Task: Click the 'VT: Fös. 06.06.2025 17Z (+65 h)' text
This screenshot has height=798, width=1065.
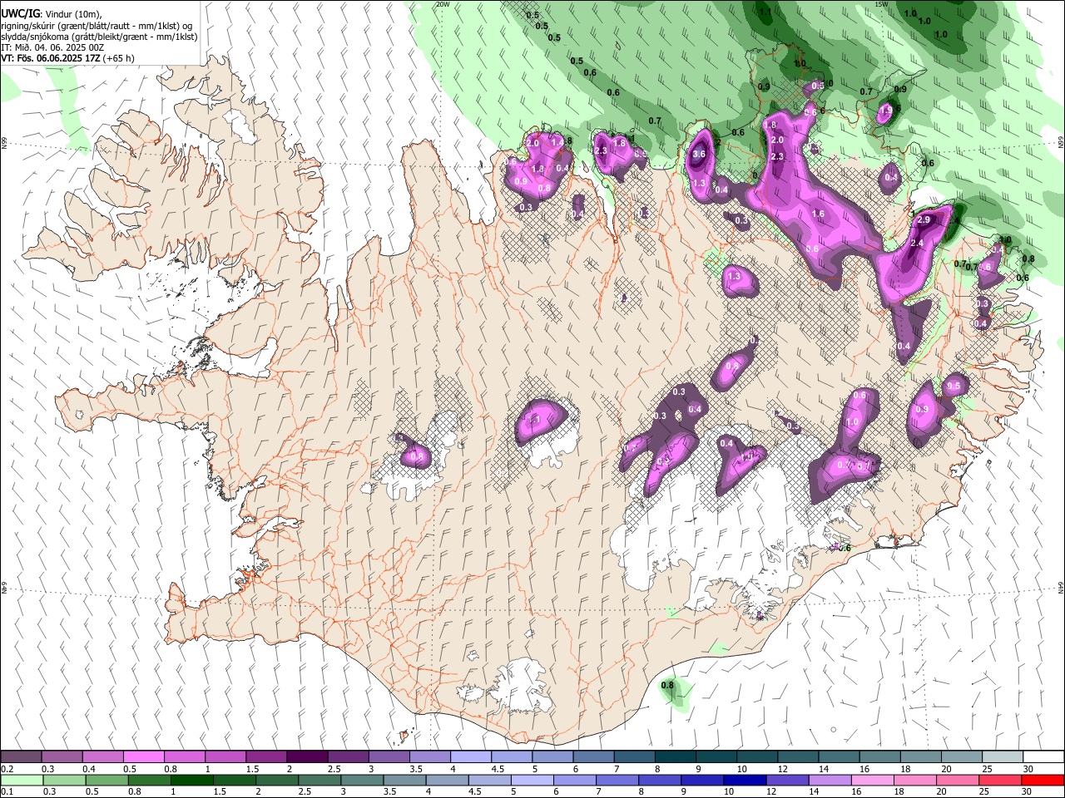Action: (x=68, y=58)
